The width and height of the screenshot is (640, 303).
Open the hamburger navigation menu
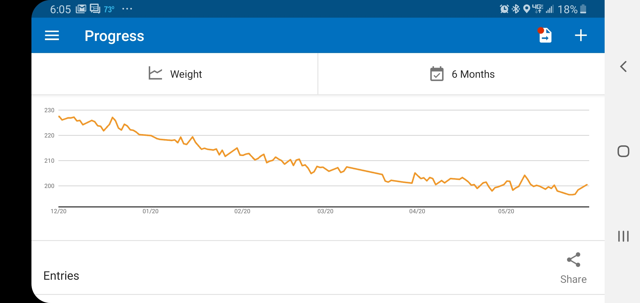52,36
